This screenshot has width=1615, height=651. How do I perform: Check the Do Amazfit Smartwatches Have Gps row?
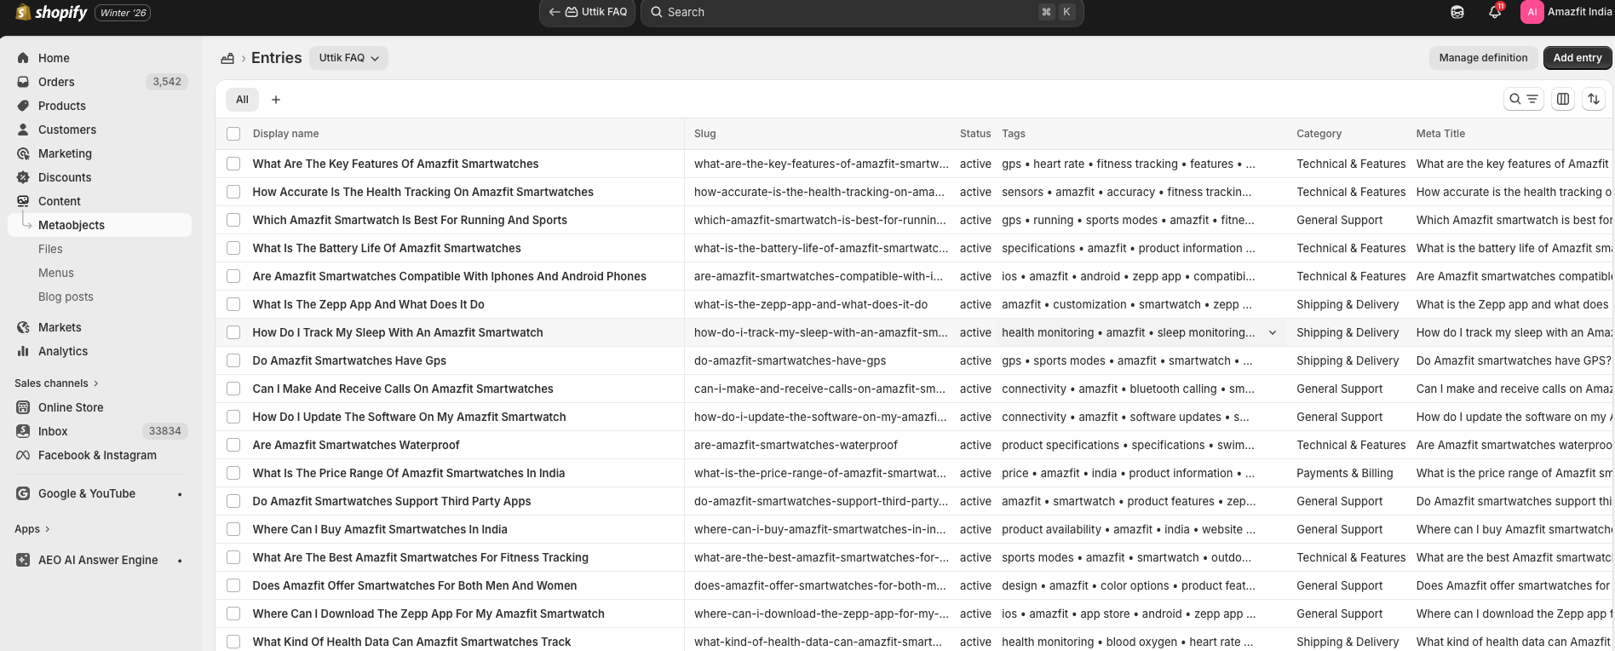(x=233, y=360)
